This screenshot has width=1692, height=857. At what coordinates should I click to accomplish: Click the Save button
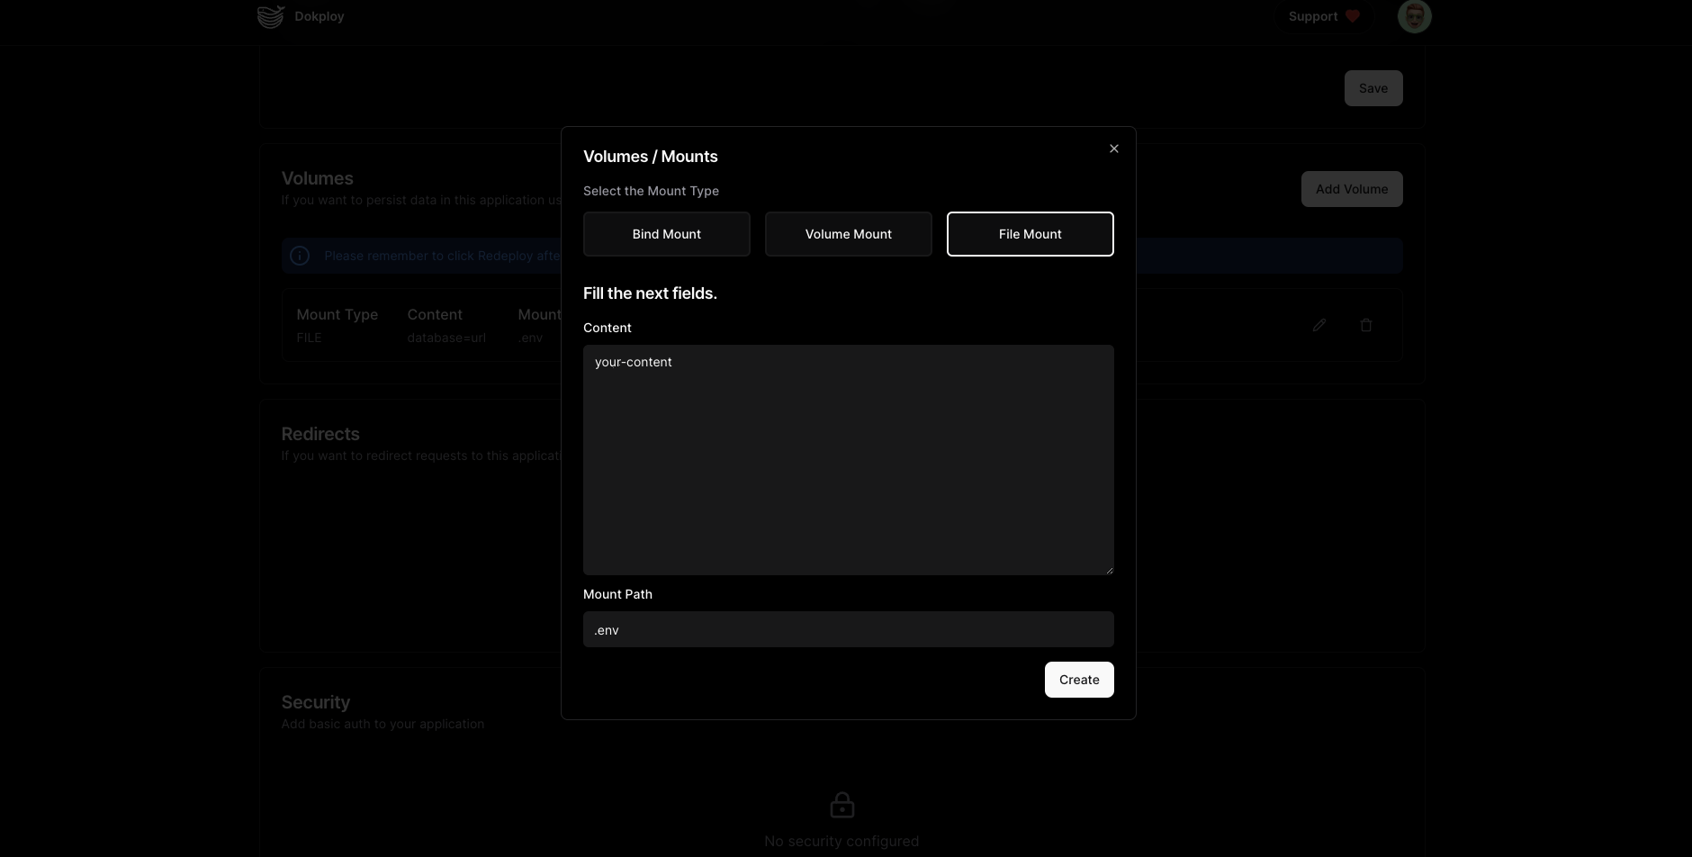pos(1373,88)
